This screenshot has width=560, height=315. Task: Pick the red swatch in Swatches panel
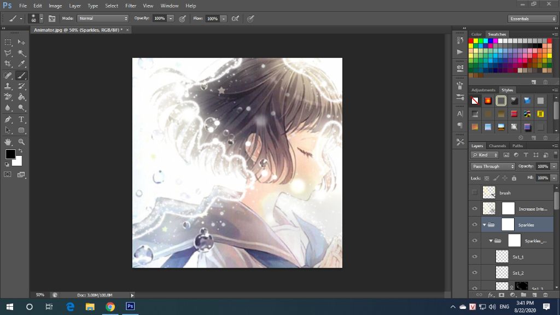coord(471,41)
